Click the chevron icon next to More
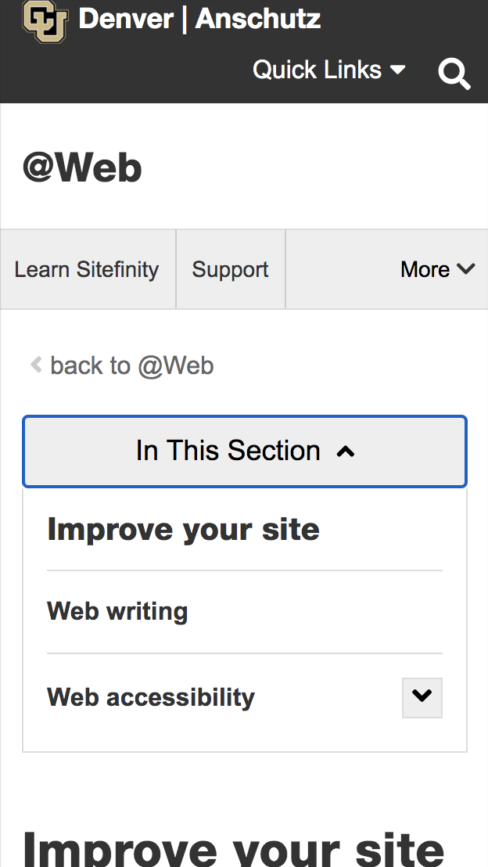Image resolution: width=488 pixels, height=867 pixels. [x=466, y=269]
